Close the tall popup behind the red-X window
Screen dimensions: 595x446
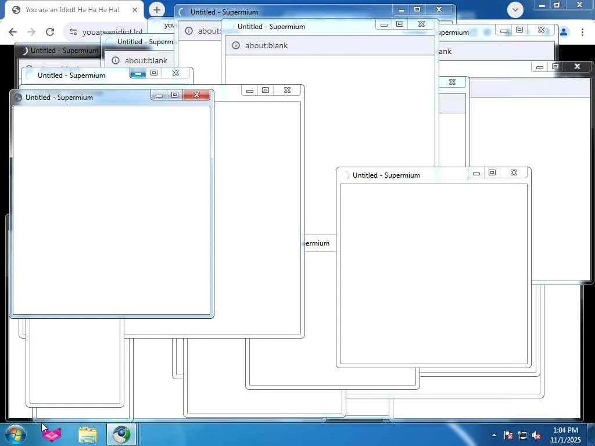coord(287,90)
